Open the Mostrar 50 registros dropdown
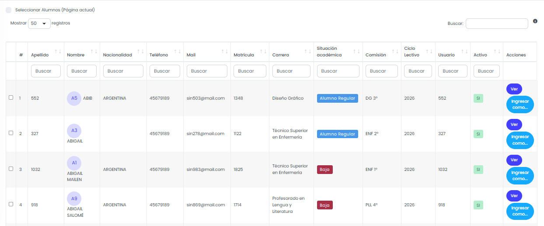Screen dimensions: 544x226 click(x=39, y=24)
